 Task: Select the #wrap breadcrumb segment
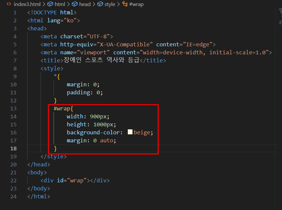[136, 4]
